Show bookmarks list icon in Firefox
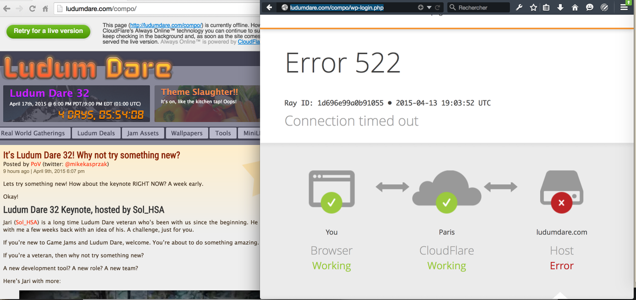Image resolution: width=636 pixels, height=300 pixels. coord(546,7)
